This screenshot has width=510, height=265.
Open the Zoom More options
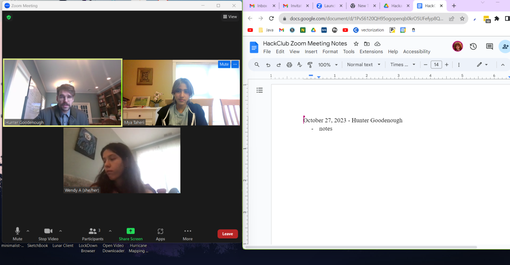pos(188,234)
